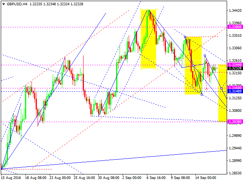Click the 1.28530 price axis label

(x=235, y=173)
